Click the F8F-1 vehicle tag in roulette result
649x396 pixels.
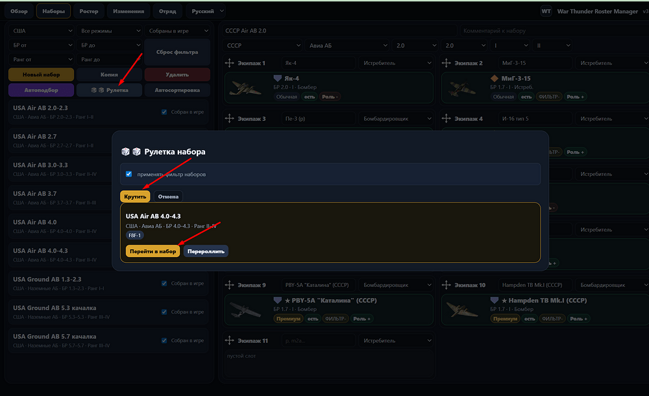pyautogui.click(x=134, y=235)
